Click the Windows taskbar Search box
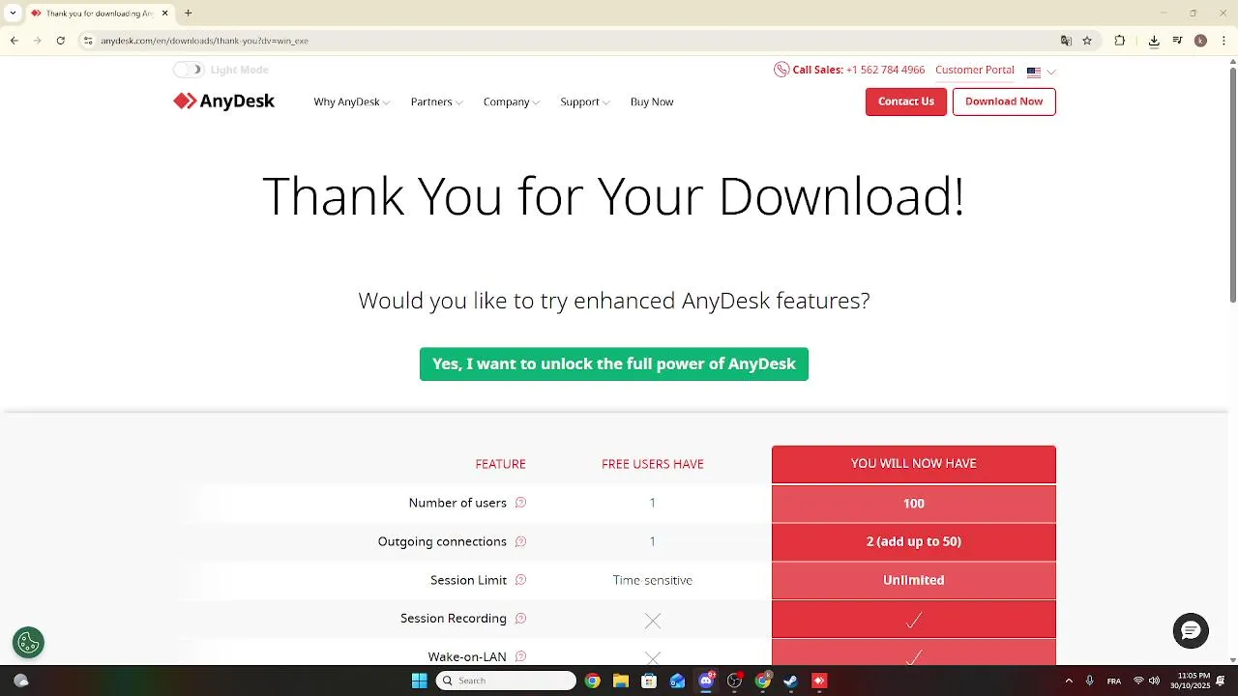The width and height of the screenshot is (1238, 696). 506,681
